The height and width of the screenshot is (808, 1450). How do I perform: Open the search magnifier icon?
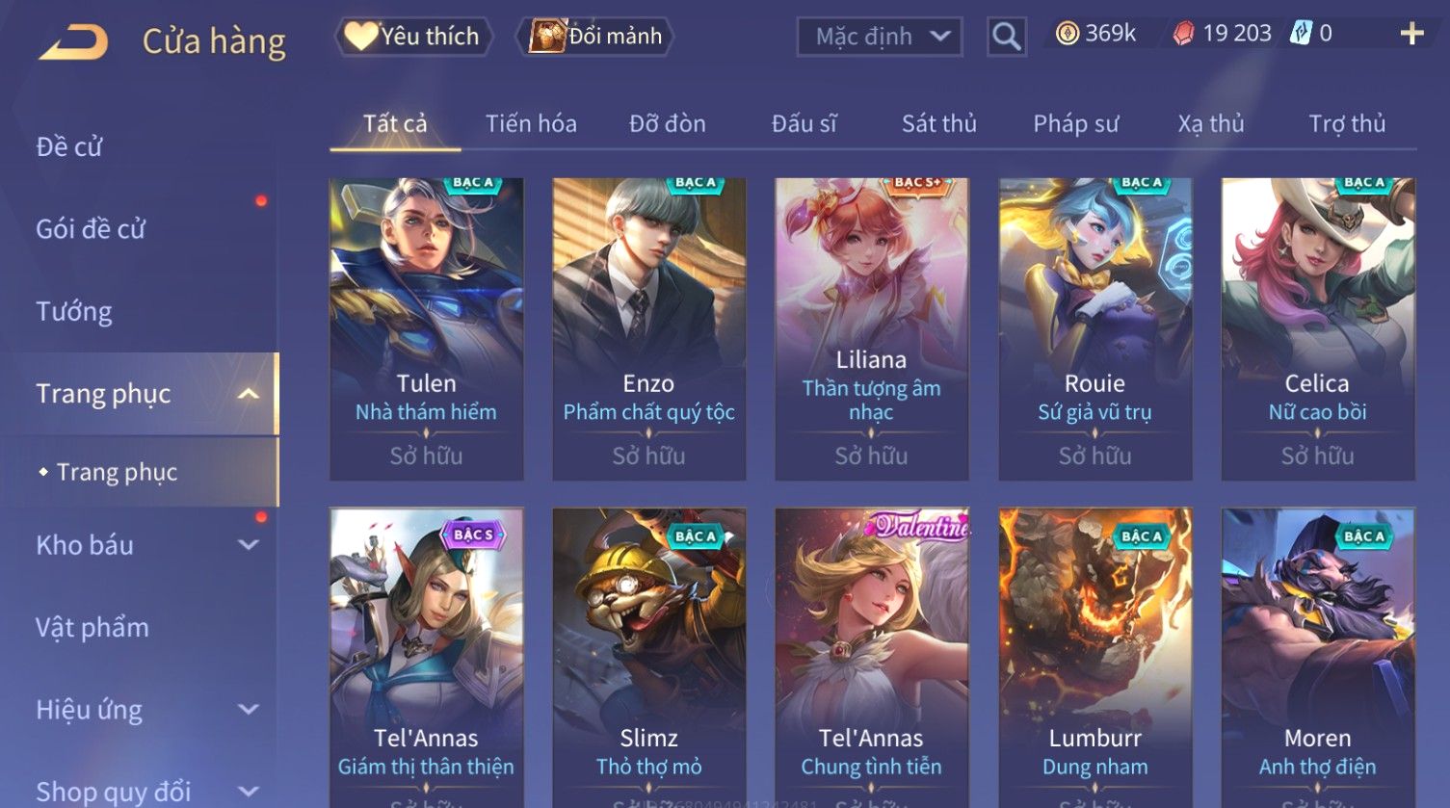coord(1007,37)
